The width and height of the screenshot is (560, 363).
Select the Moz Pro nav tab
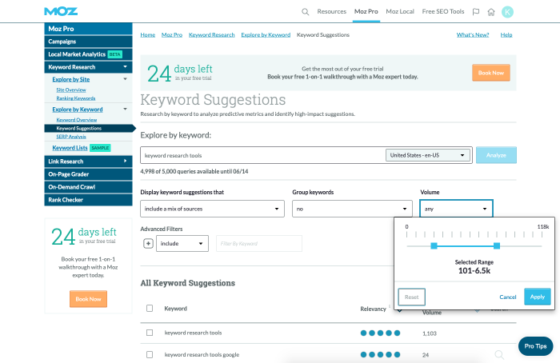tap(366, 11)
